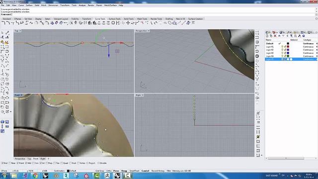Click the Layer 04 arrow at row end
The height and width of the screenshot is (179, 318).
[x=317, y=56]
